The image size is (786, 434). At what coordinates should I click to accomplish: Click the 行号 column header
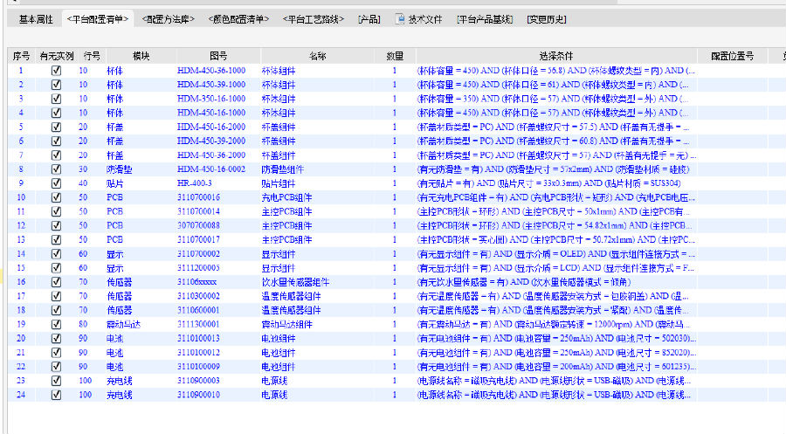[92, 56]
